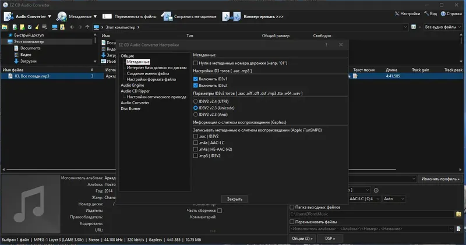Select Создание имени файла settings page

148,73
